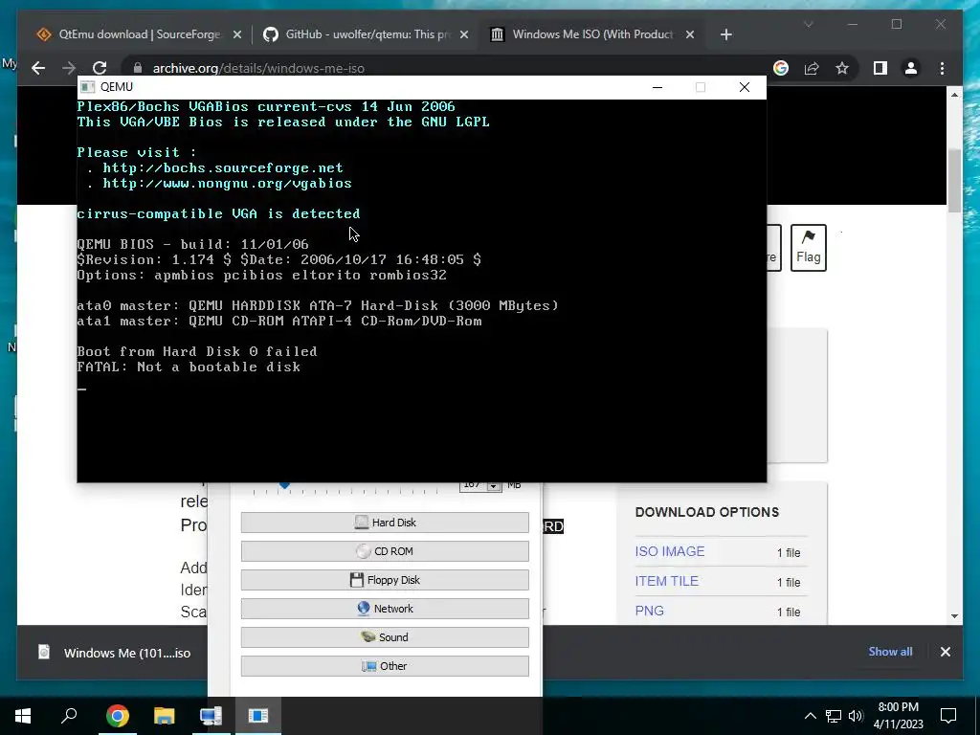Select the Windows Me ISO tab
Image resolution: width=980 pixels, height=735 pixels.
[x=591, y=34]
